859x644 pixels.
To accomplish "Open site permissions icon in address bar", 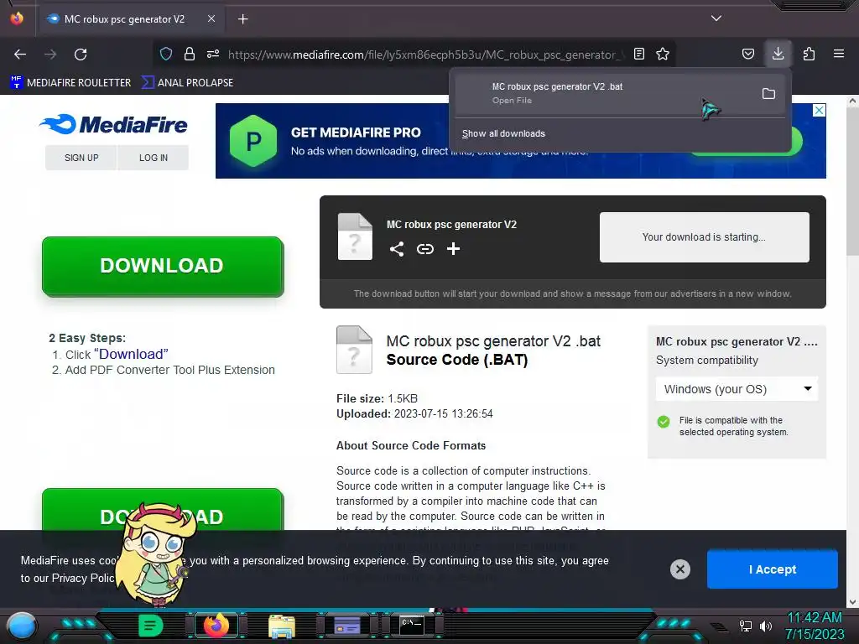I will point(212,54).
